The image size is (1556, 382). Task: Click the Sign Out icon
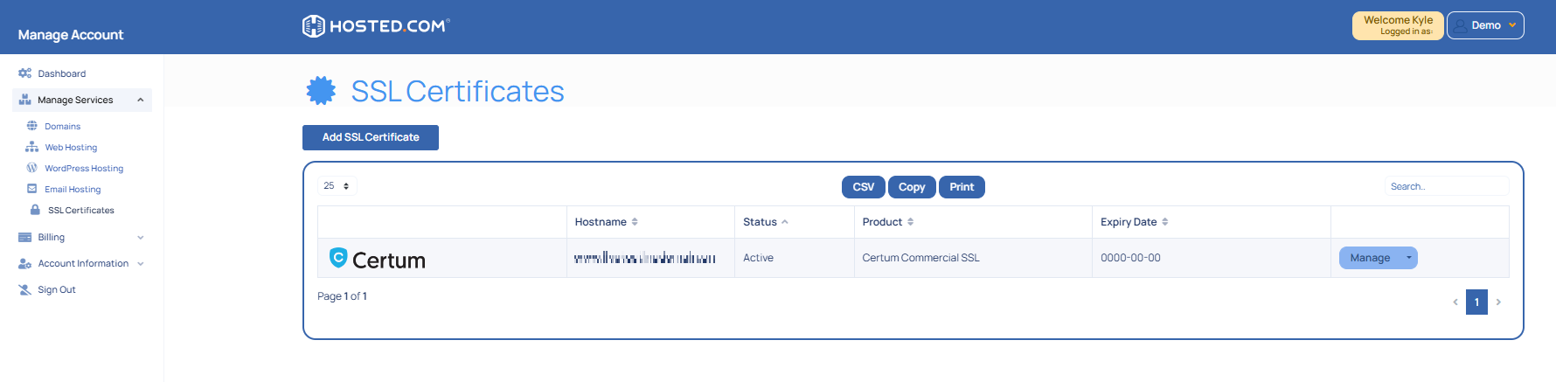coord(24,289)
